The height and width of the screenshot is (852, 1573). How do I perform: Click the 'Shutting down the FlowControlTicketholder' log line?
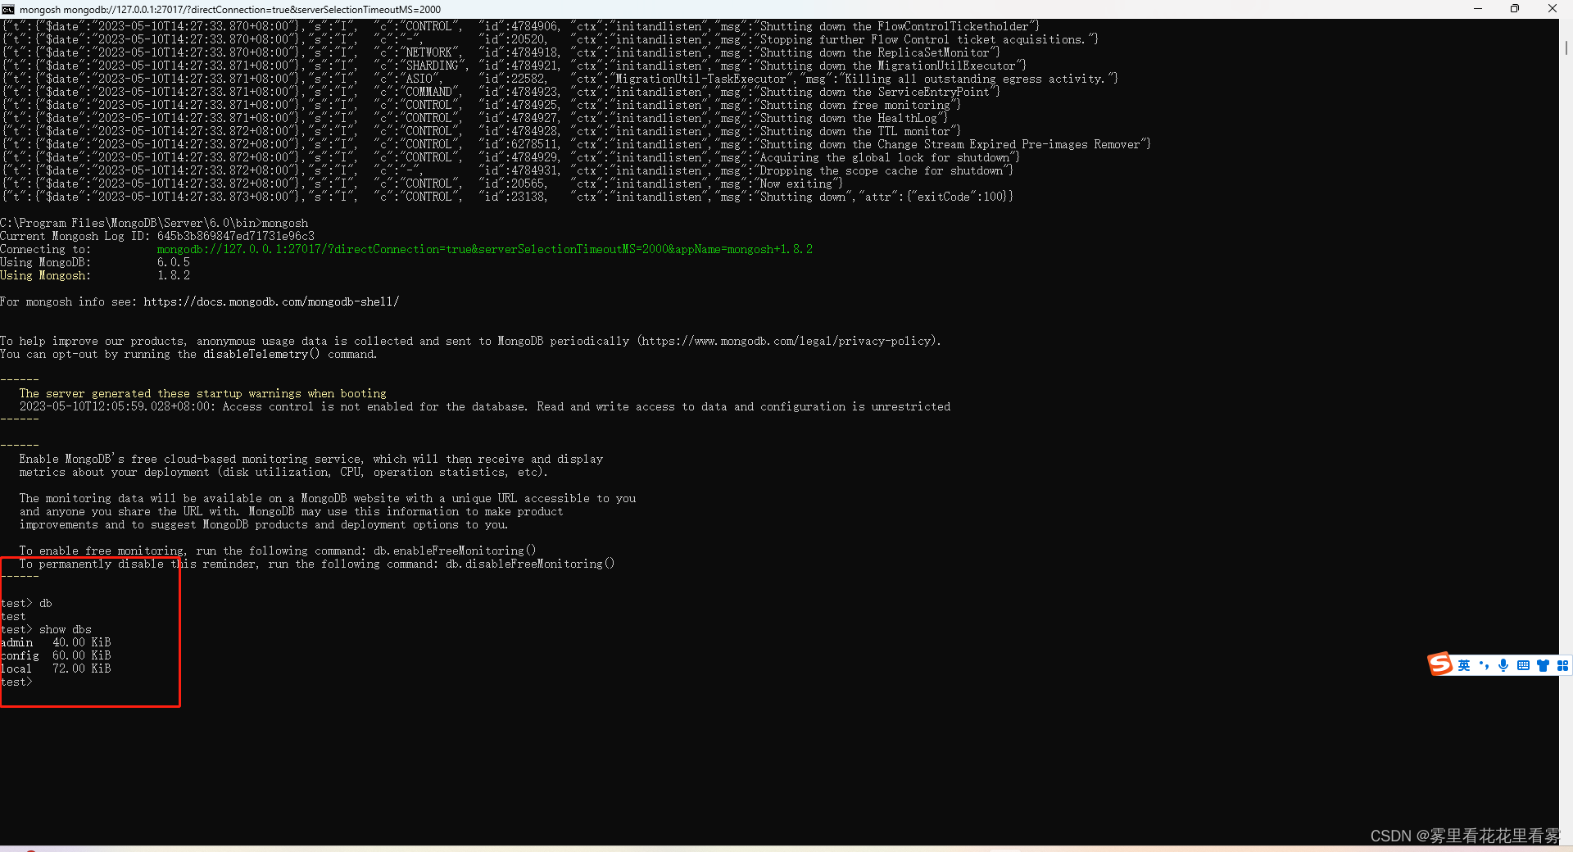[x=521, y=26]
